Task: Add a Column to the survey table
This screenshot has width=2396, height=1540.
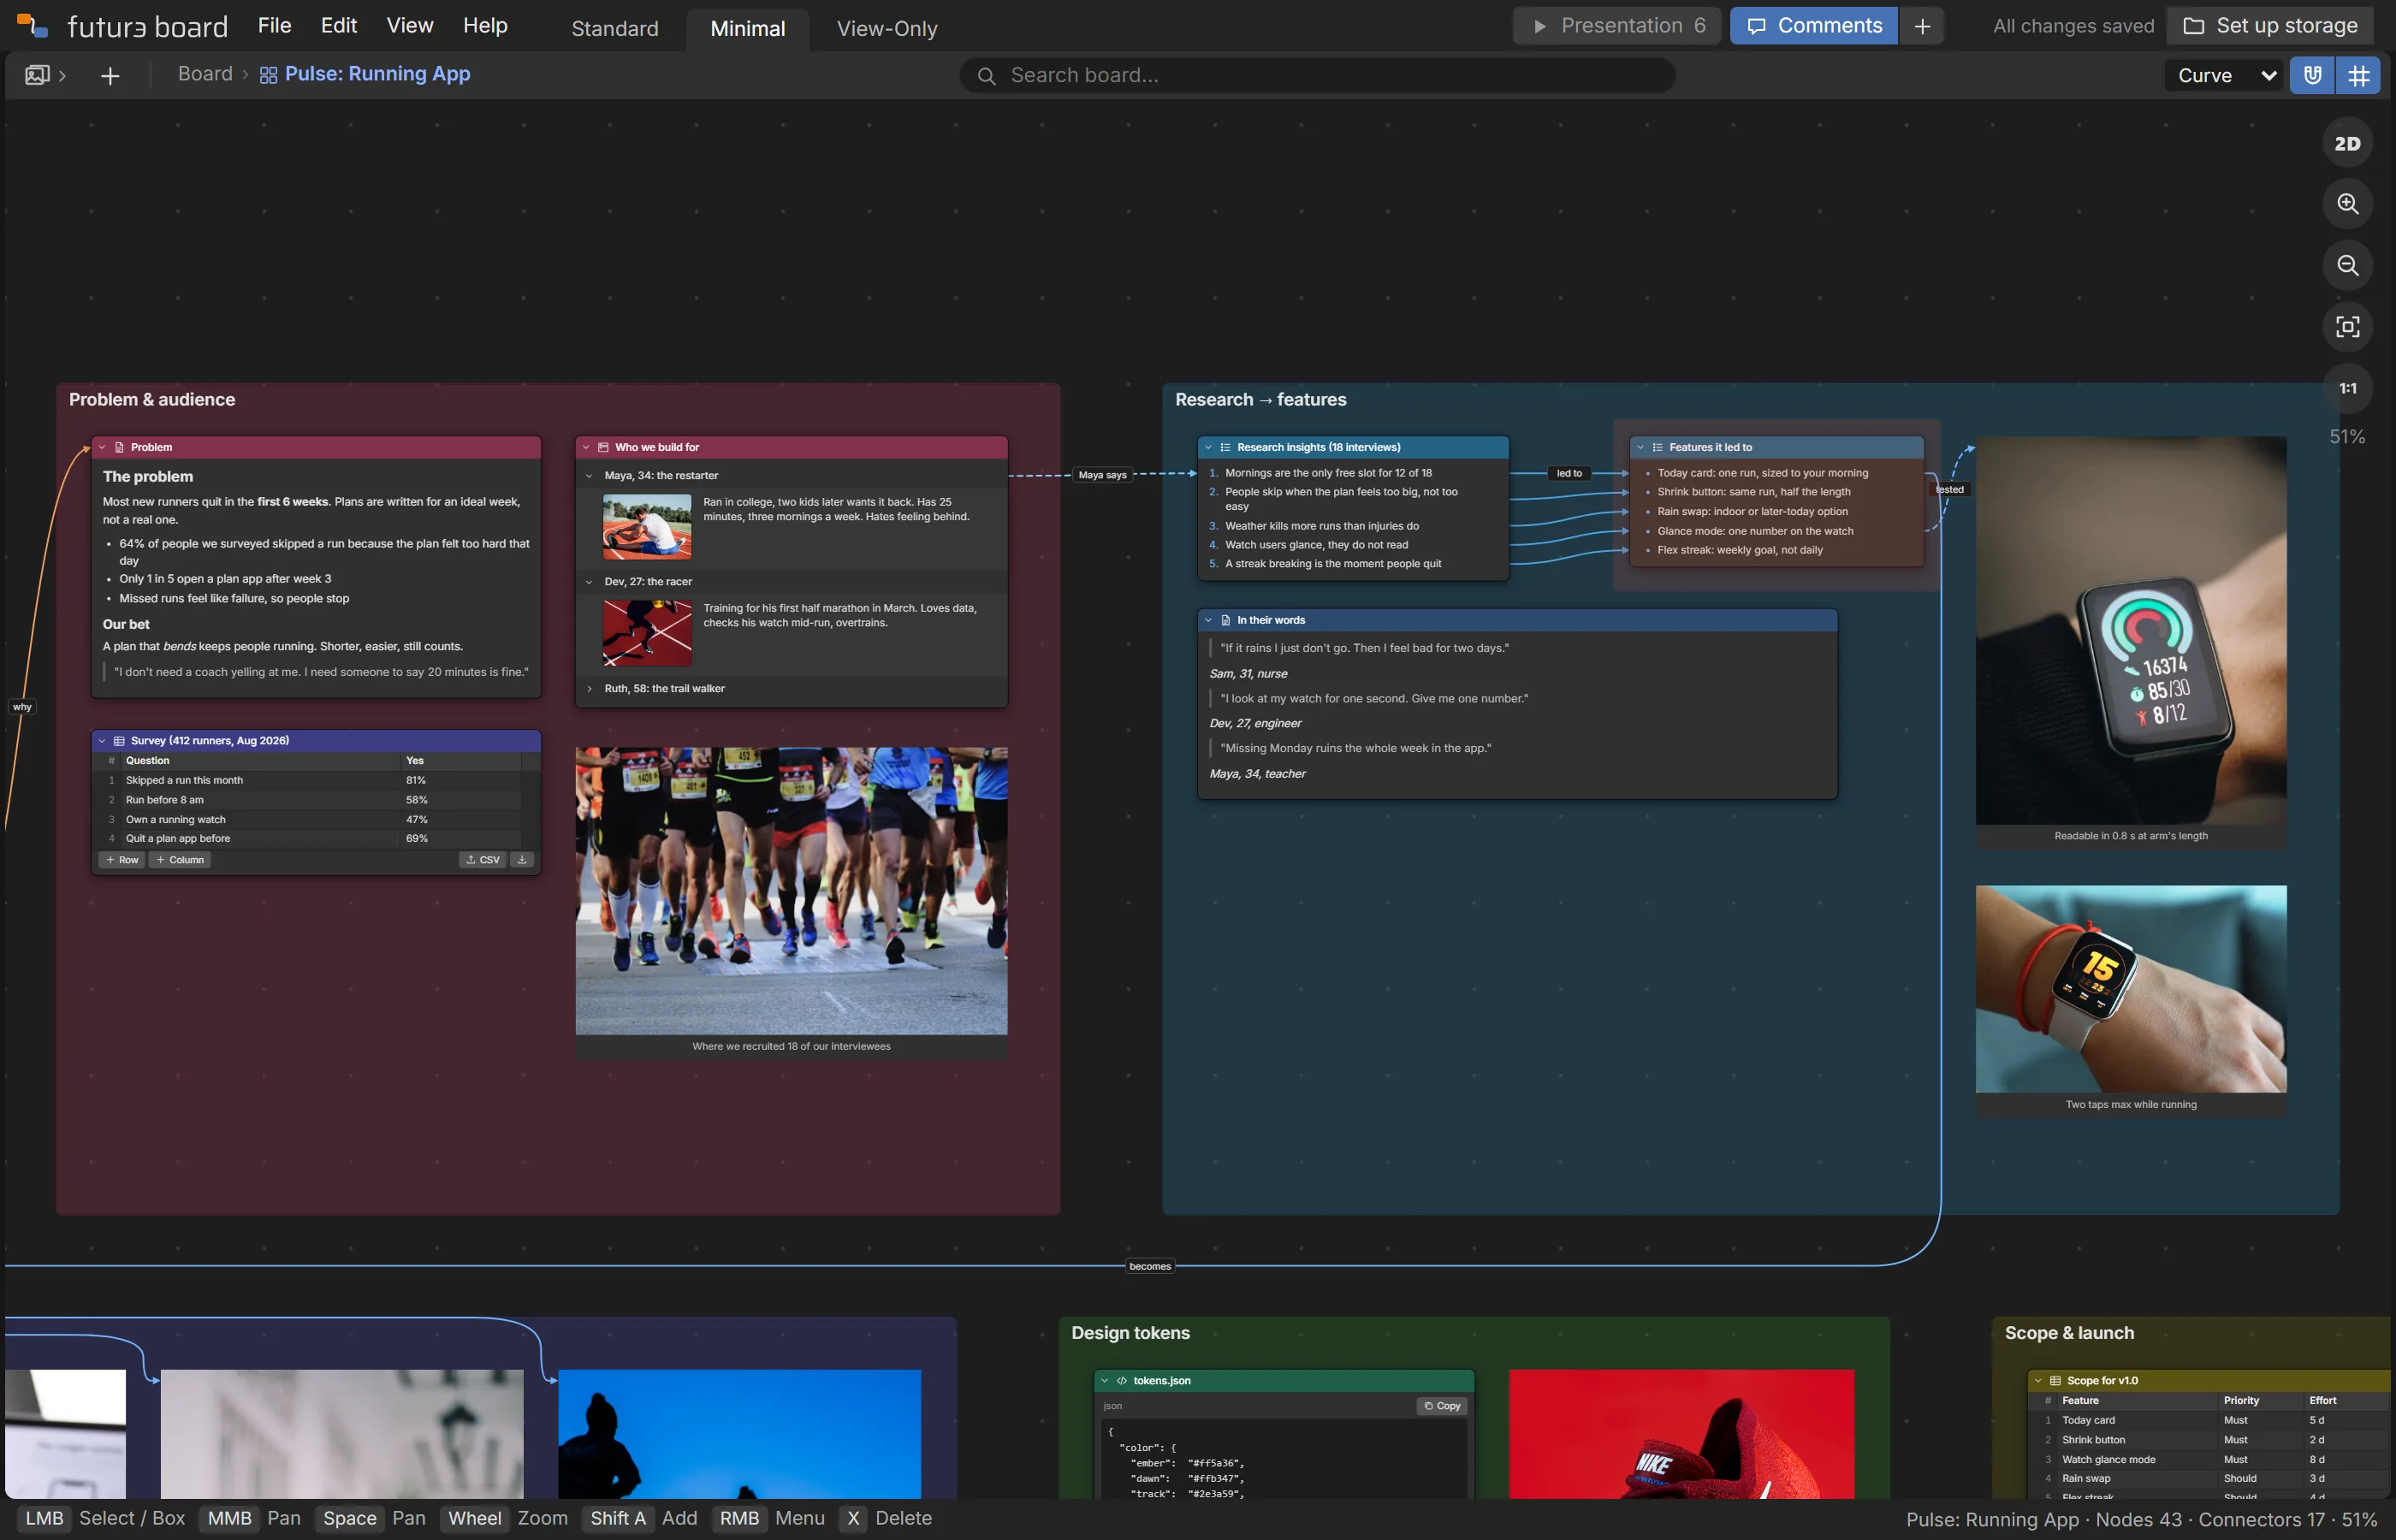Action: click(x=180, y=860)
